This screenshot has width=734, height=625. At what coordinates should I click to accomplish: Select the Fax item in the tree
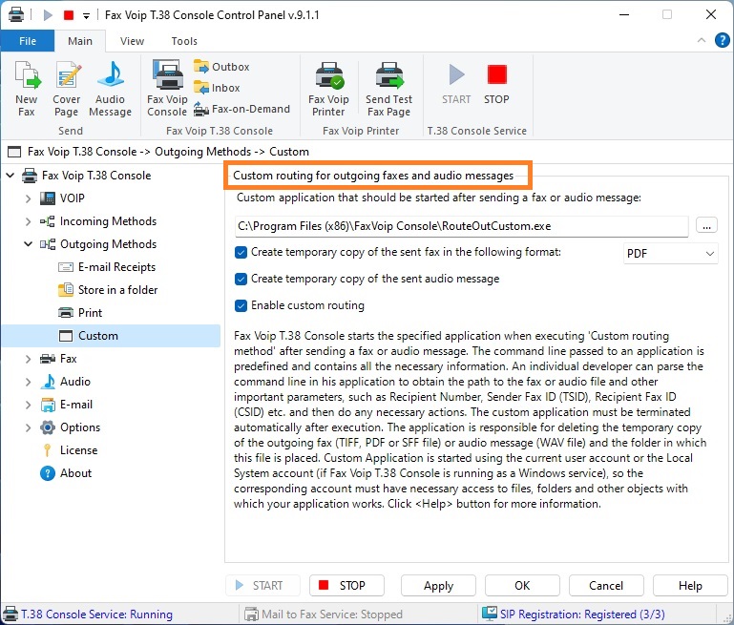coord(58,359)
